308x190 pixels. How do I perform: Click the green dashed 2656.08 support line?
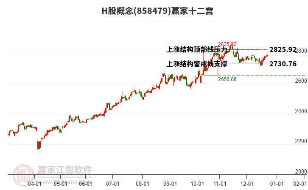263,75
